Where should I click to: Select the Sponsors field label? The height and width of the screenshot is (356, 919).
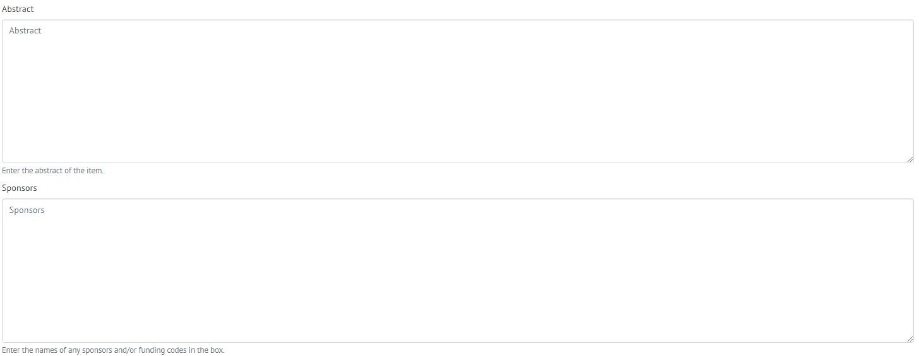pyautogui.click(x=20, y=188)
